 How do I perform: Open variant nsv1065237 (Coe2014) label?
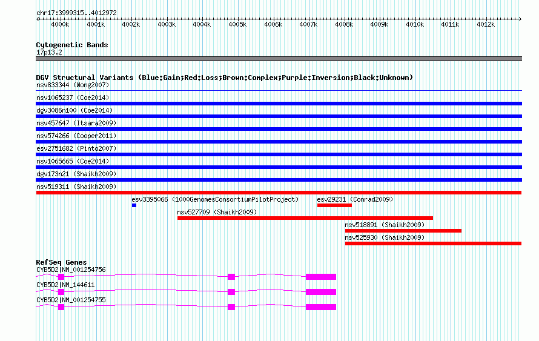coord(73,98)
